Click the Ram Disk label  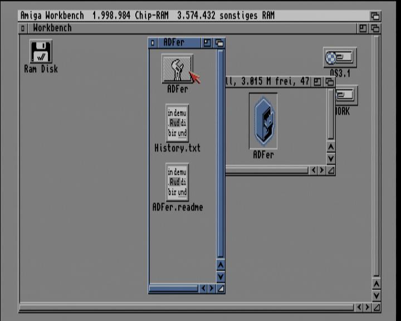[x=41, y=69]
